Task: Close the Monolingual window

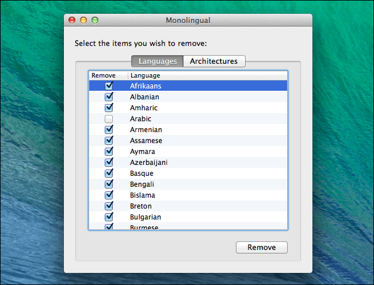Action: 72,20
